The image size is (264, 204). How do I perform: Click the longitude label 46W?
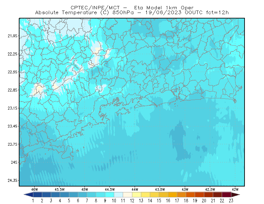click(x=35, y=189)
